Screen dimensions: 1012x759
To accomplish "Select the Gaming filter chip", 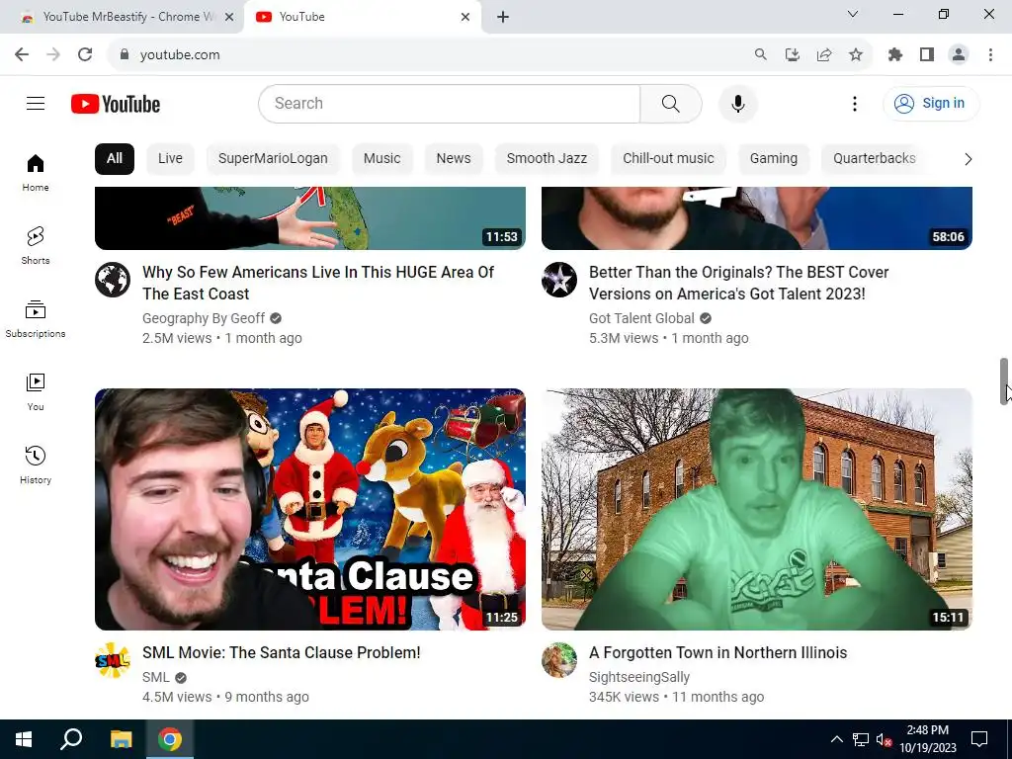I will (773, 159).
